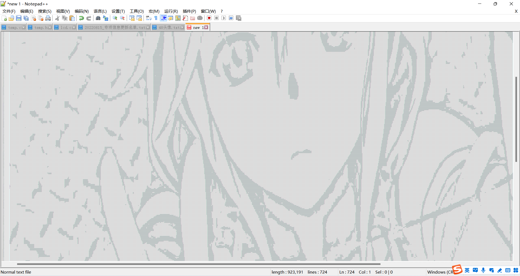Open the 宏(M) menu

point(154,11)
